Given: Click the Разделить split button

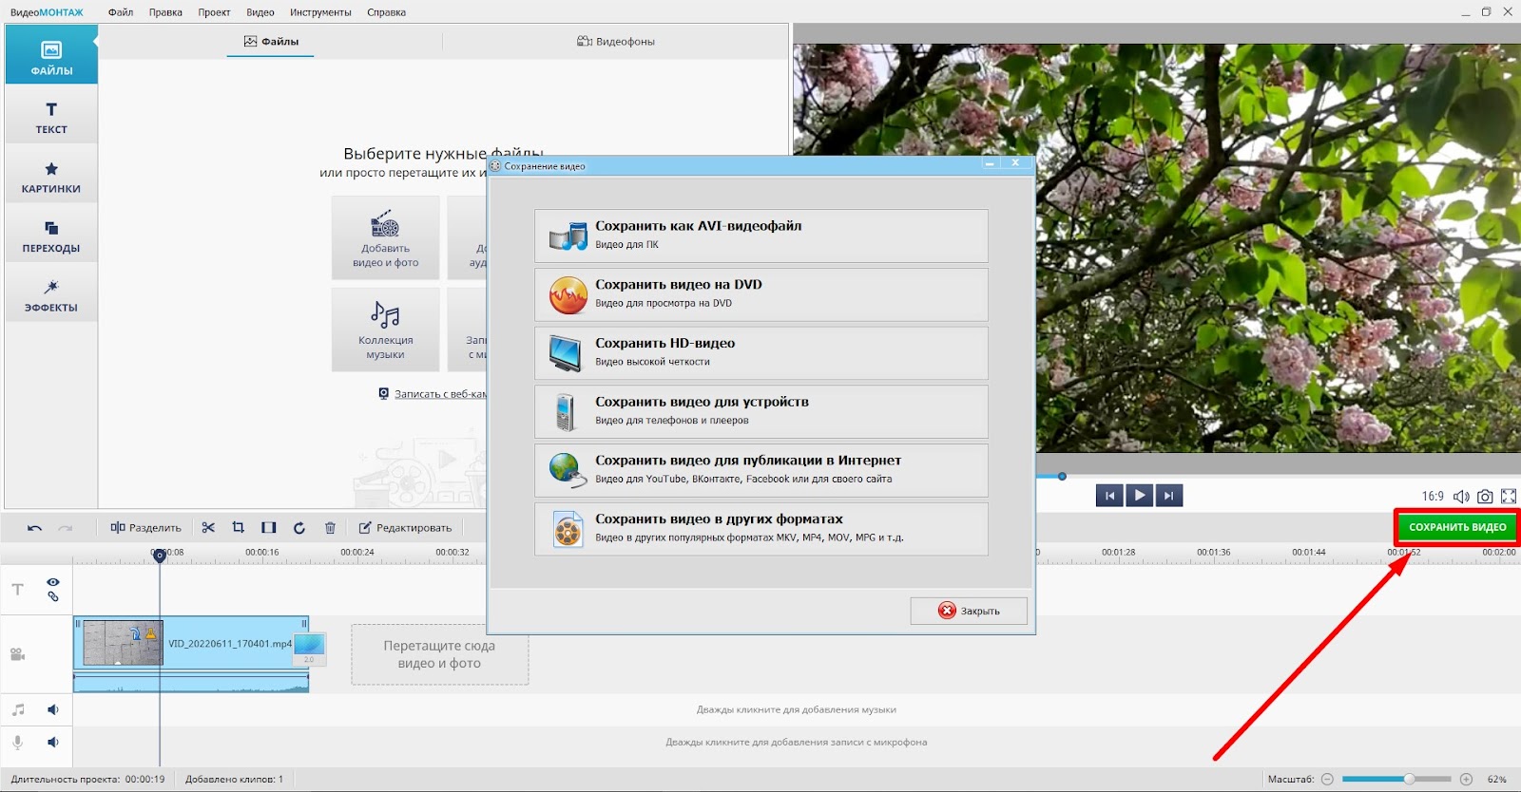Looking at the screenshot, I should pyautogui.click(x=145, y=528).
